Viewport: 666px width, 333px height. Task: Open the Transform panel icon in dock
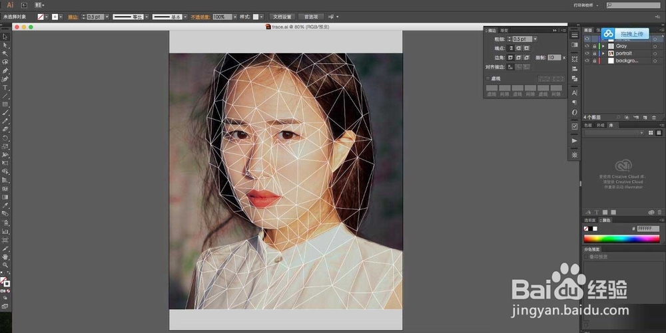(x=575, y=59)
